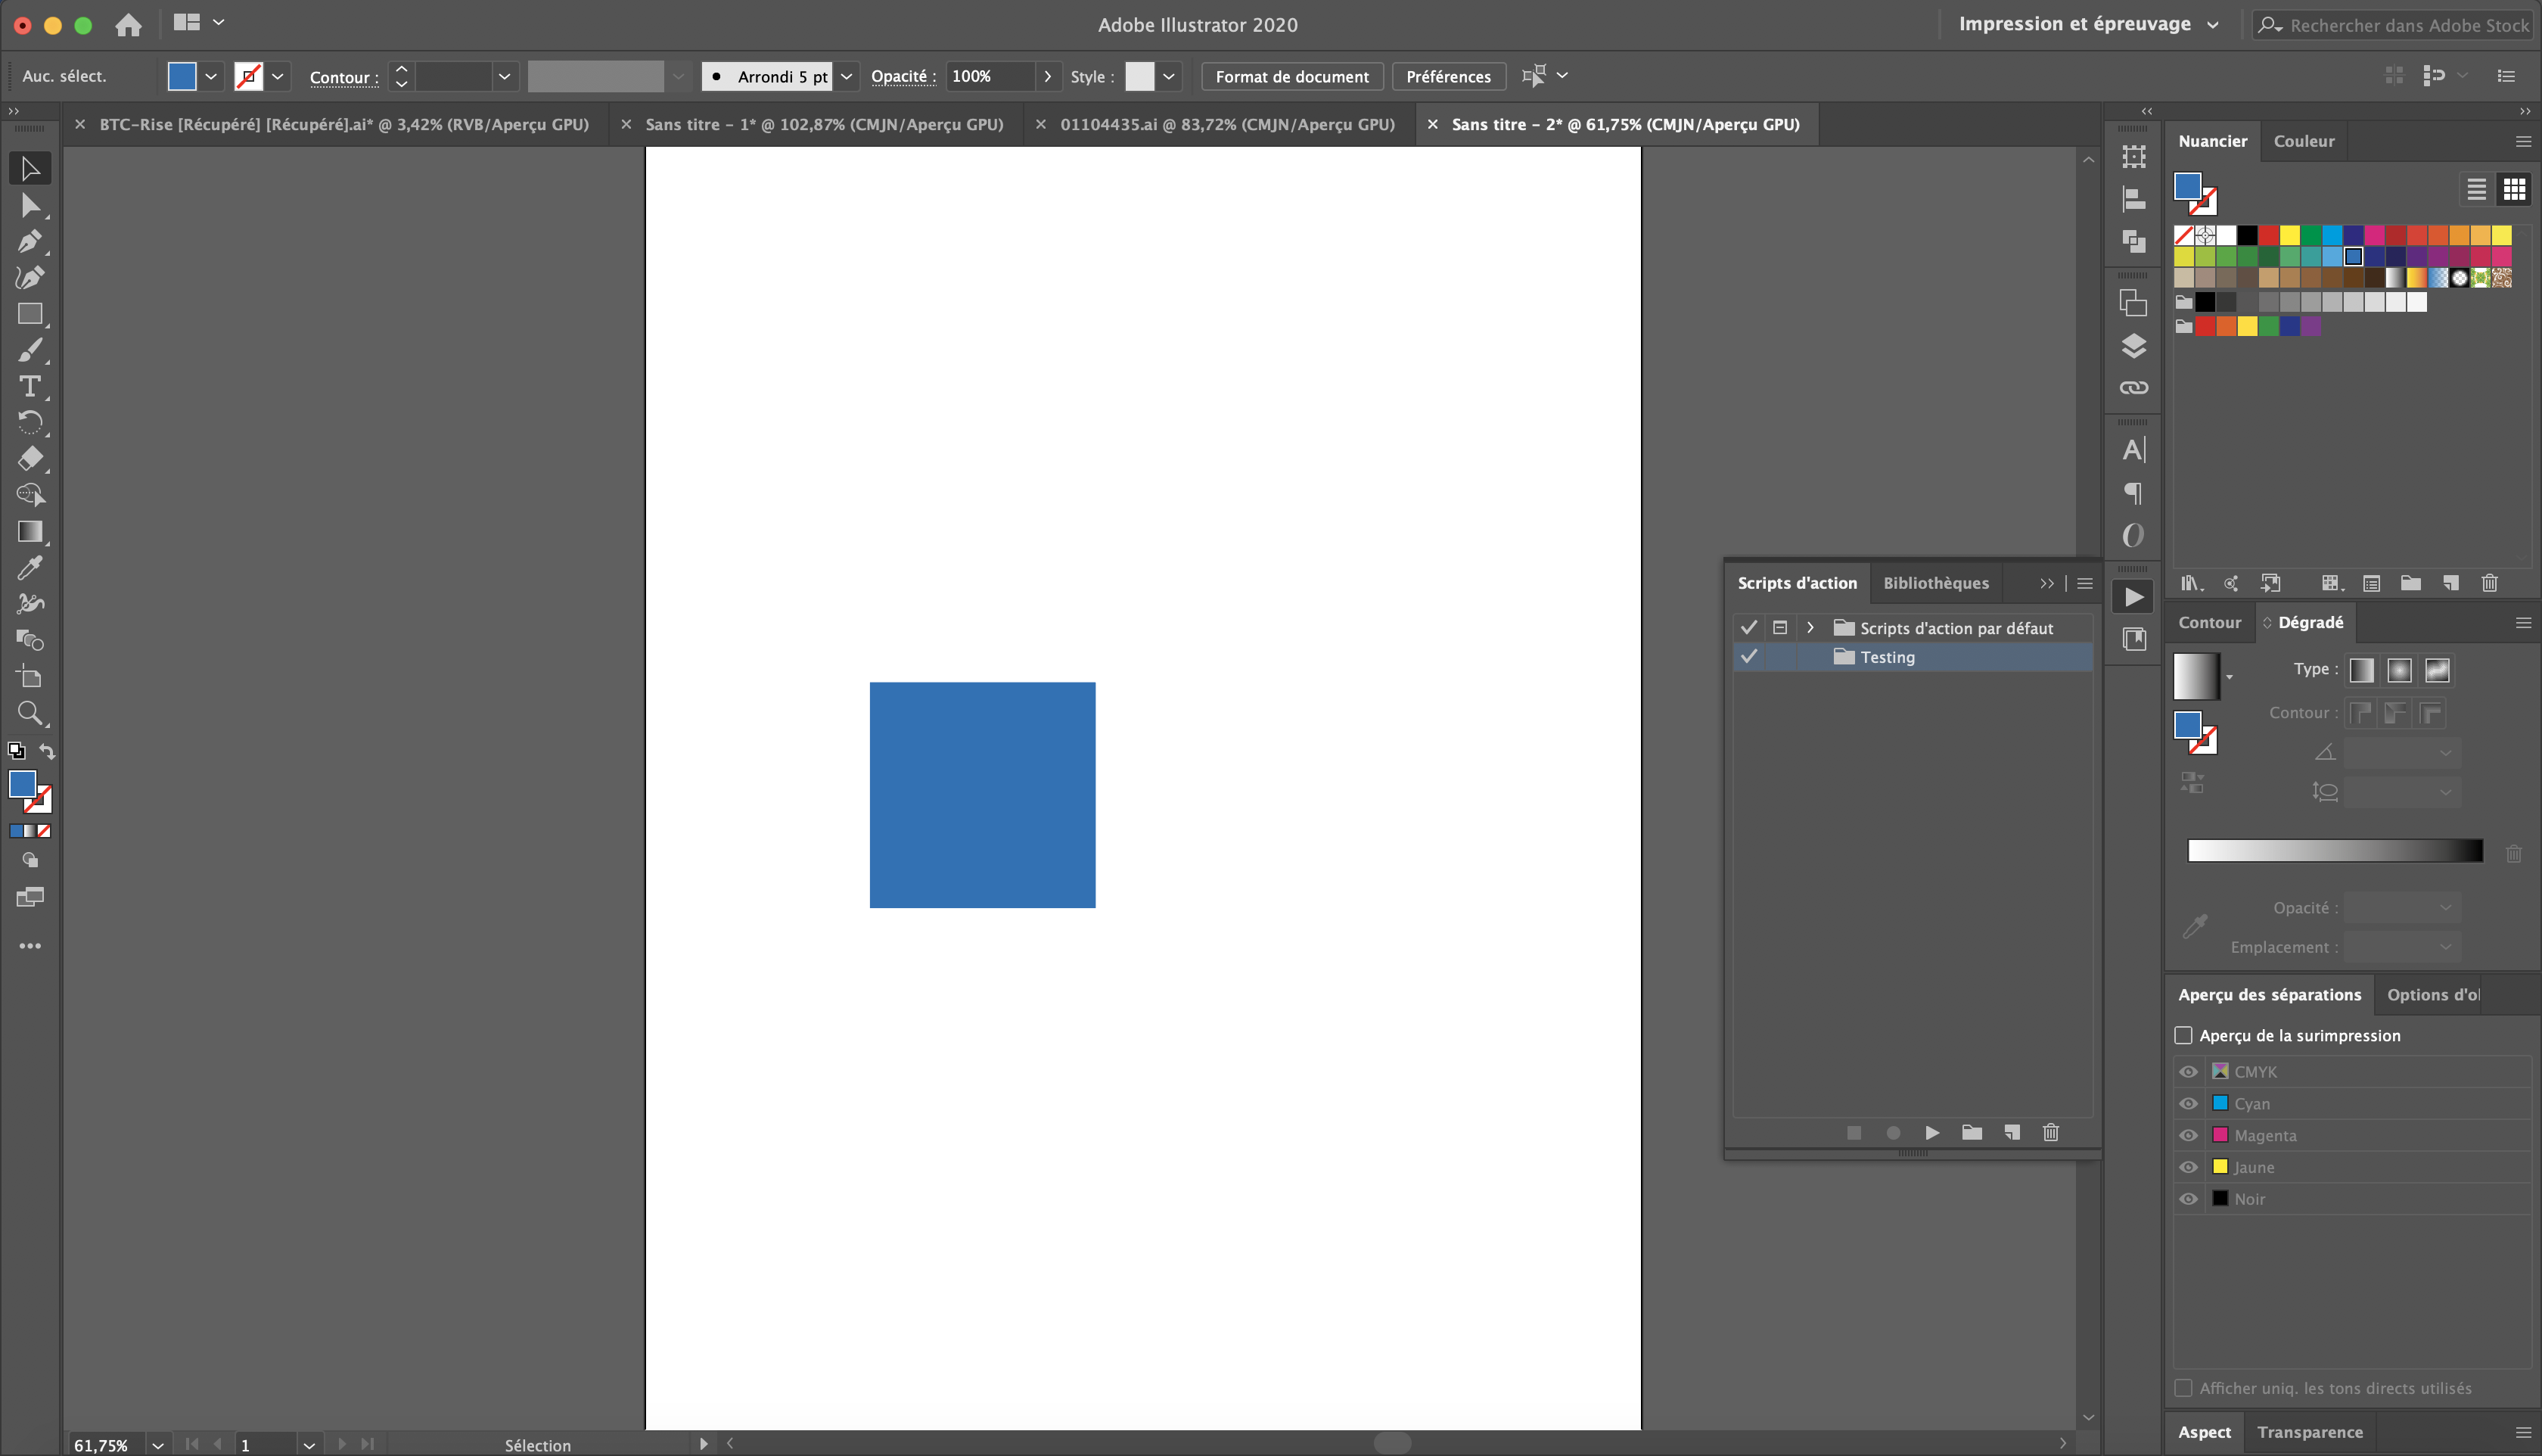Select the Rectangle tool
Image resolution: width=2542 pixels, height=1456 pixels.
[x=30, y=314]
